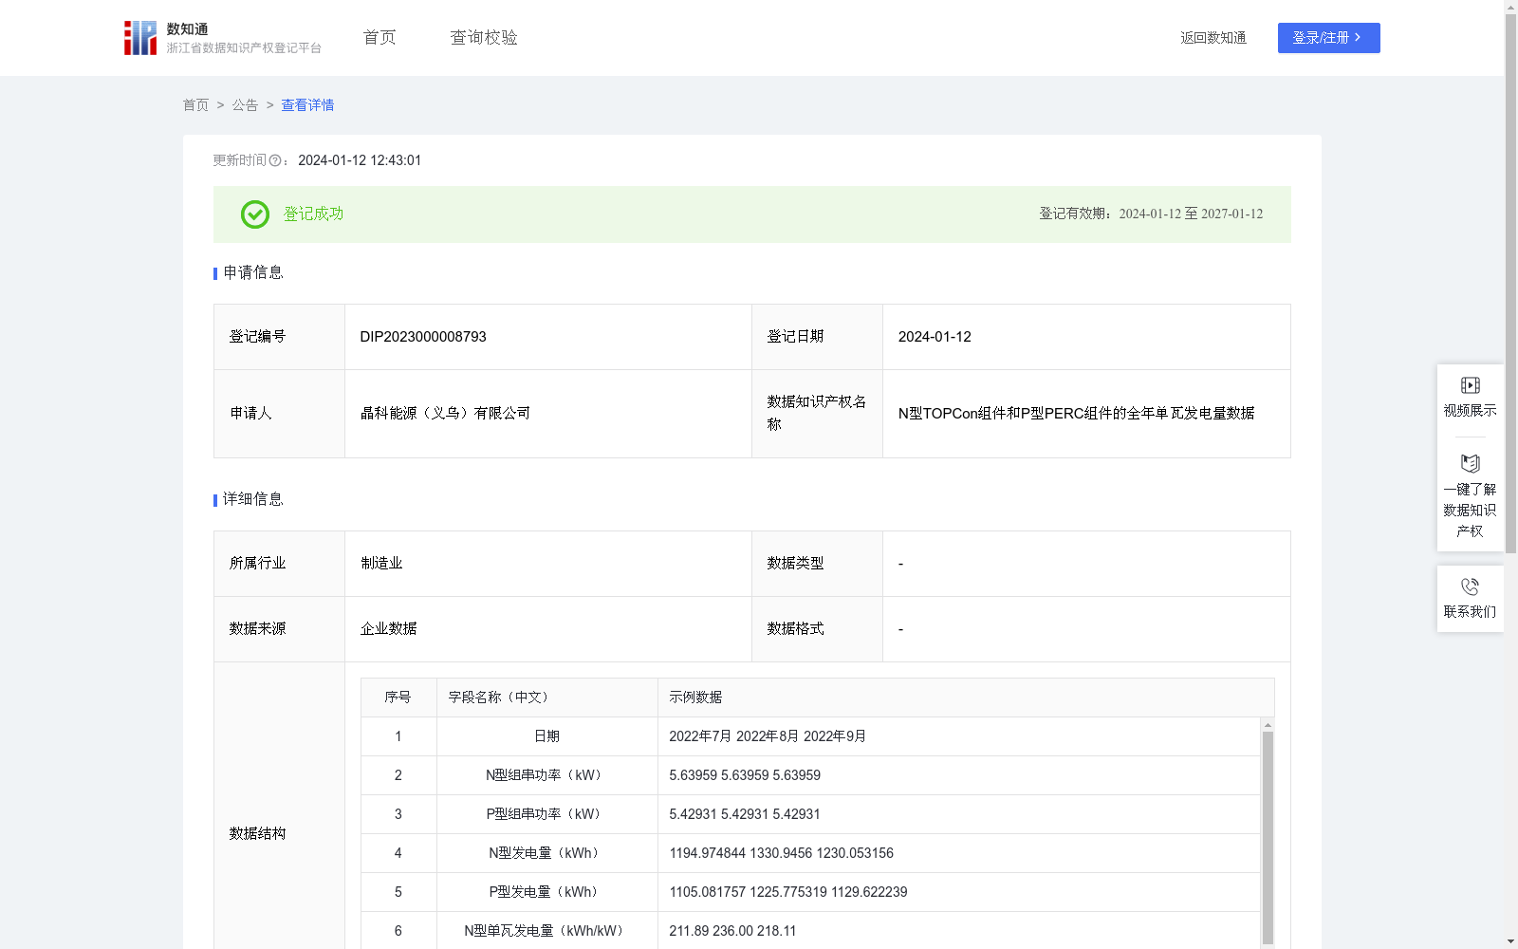
Task: Click 首页 in the breadcrumb
Action: [x=195, y=105]
